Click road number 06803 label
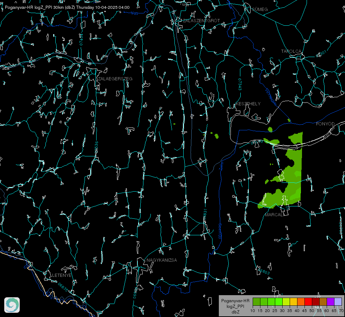This screenshot has height=317, width=345. point(264,271)
